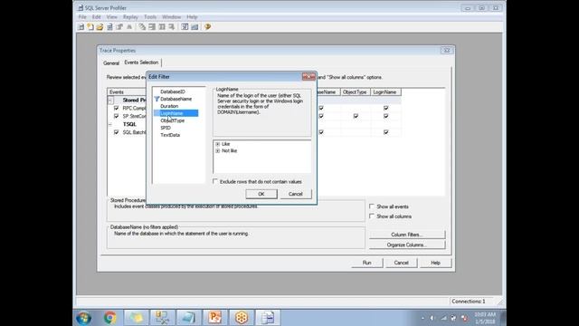The image size is (579, 326).
Task: Launch Database Engine Tuning Advisor from toolbar
Action: click(x=185, y=27)
